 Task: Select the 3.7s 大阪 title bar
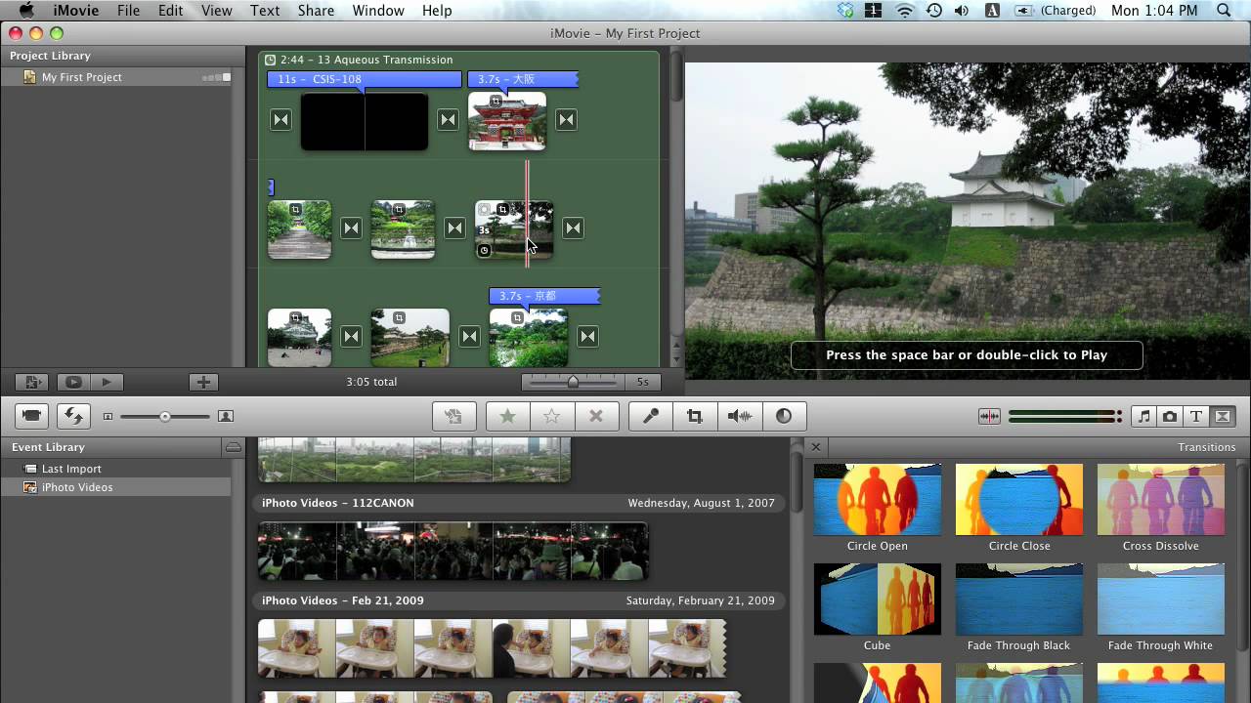tap(523, 79)
